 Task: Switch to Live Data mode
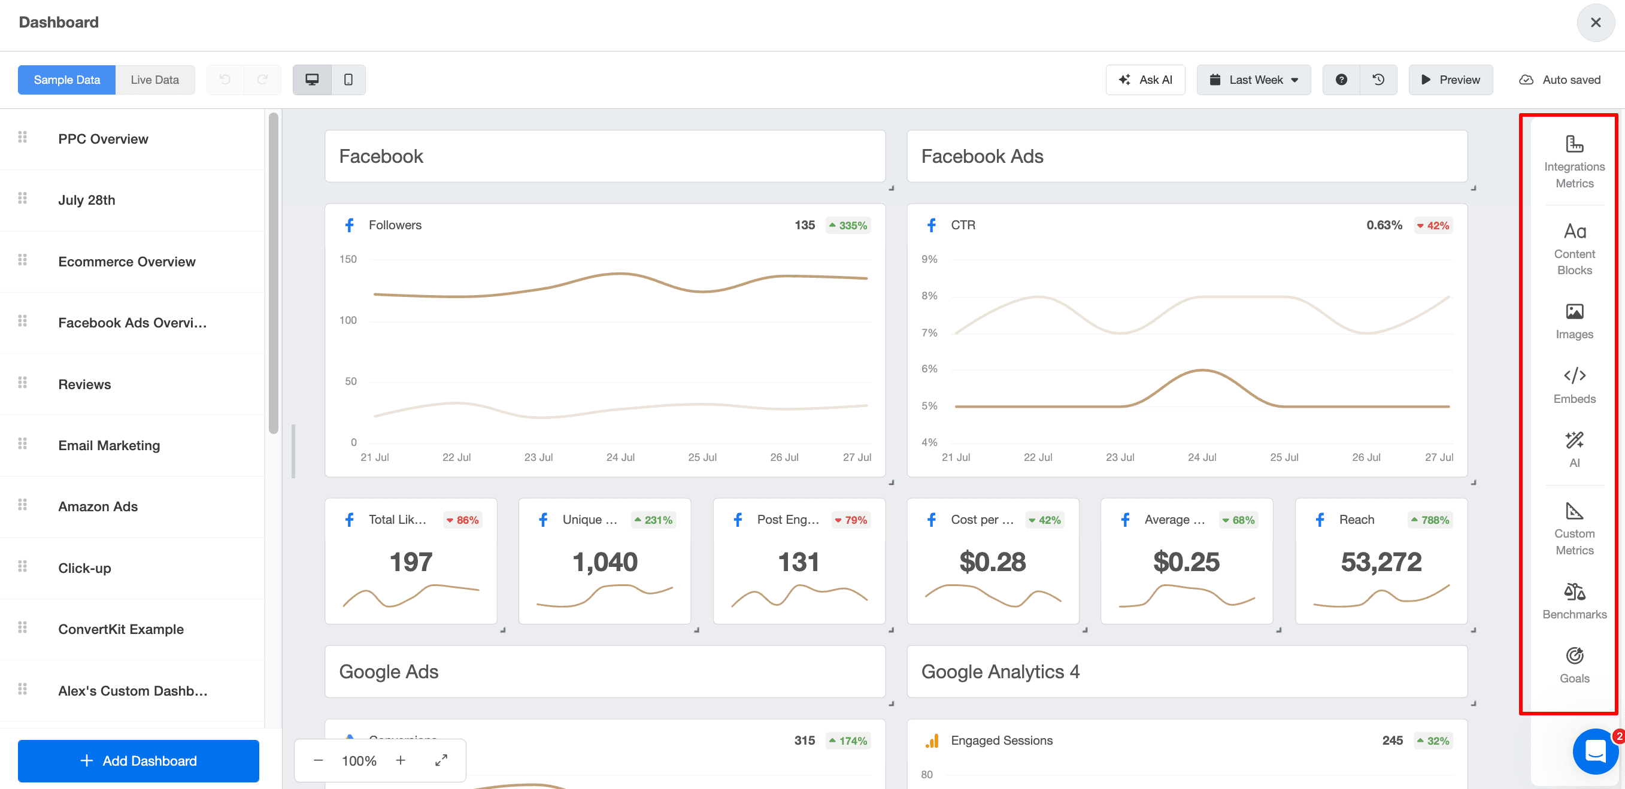click(154, 80)
